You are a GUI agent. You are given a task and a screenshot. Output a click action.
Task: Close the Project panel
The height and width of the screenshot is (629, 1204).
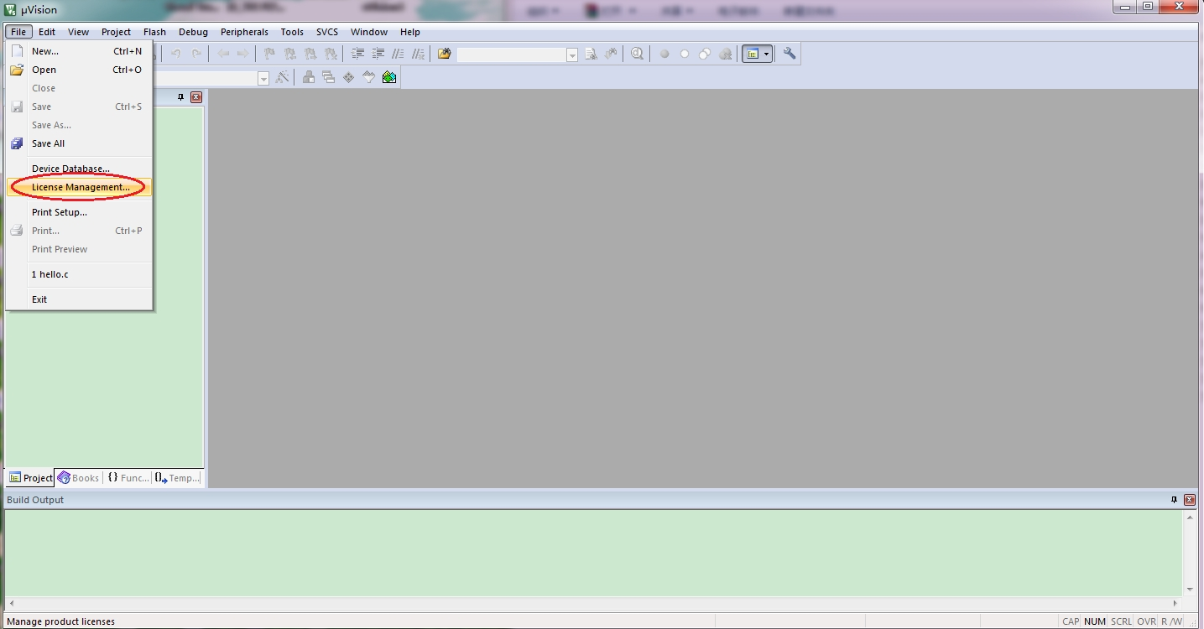pos(196,97)
